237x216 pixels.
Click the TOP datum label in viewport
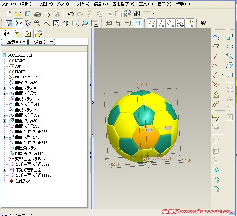(188, 161)
